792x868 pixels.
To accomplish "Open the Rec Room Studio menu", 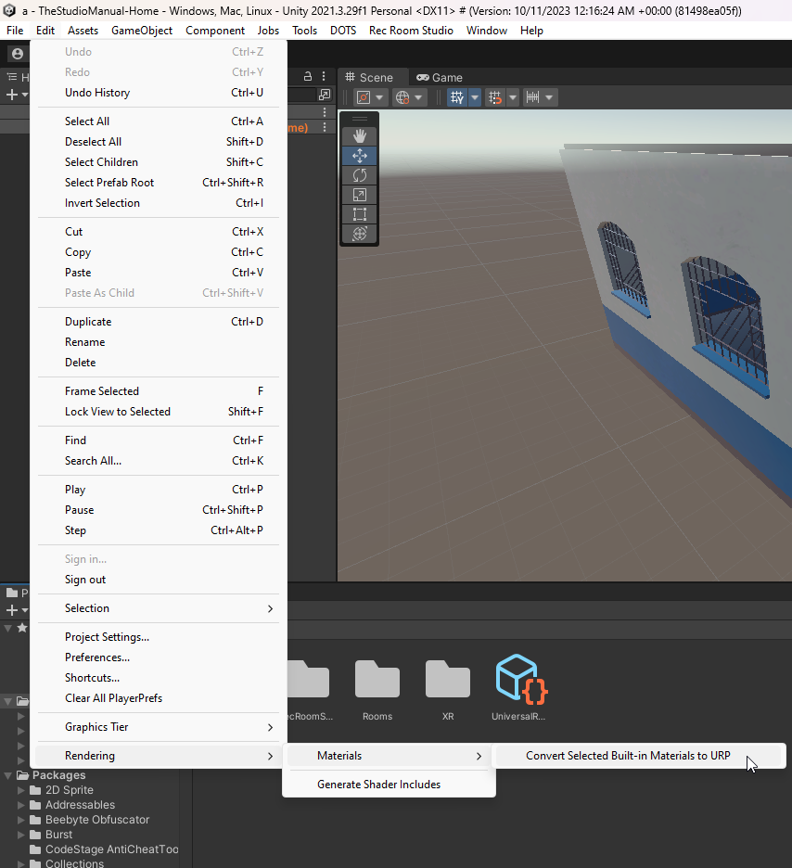I will pos(411,31).
